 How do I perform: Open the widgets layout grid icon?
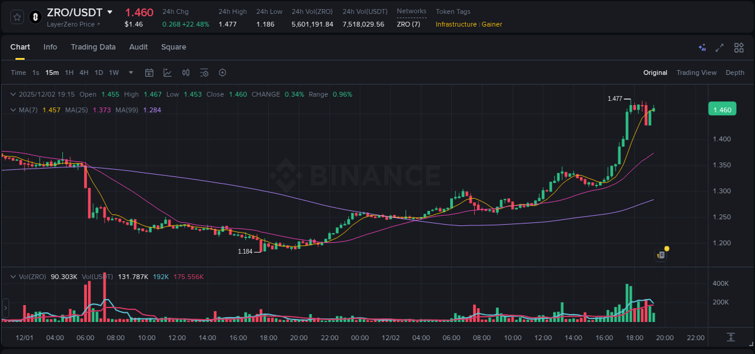coord(738,47)
